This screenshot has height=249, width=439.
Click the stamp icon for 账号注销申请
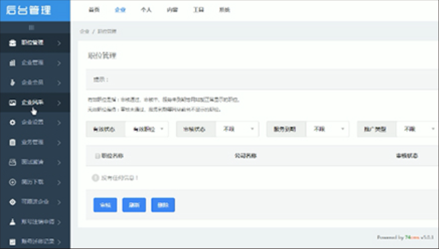[12, 221]
